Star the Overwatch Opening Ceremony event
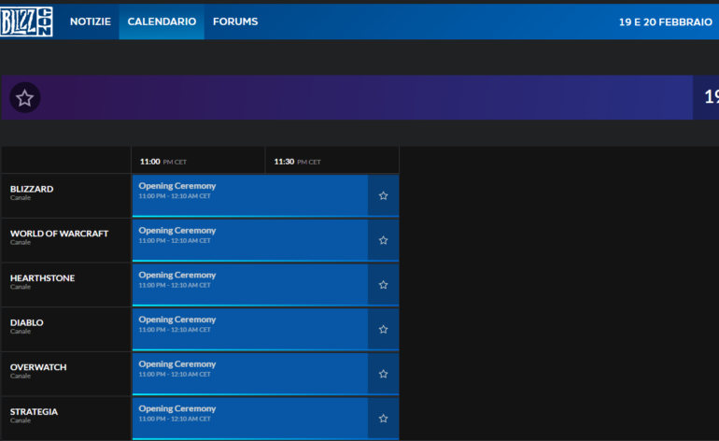719x441 pixels. tap(383, 374)
